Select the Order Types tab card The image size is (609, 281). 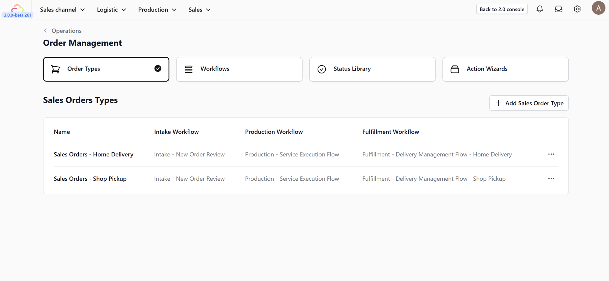click(x=106, y=69)
